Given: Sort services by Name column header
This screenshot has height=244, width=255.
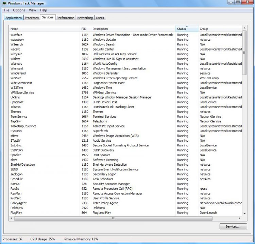Looking at the screenshot, I should [x=44, y=29].
